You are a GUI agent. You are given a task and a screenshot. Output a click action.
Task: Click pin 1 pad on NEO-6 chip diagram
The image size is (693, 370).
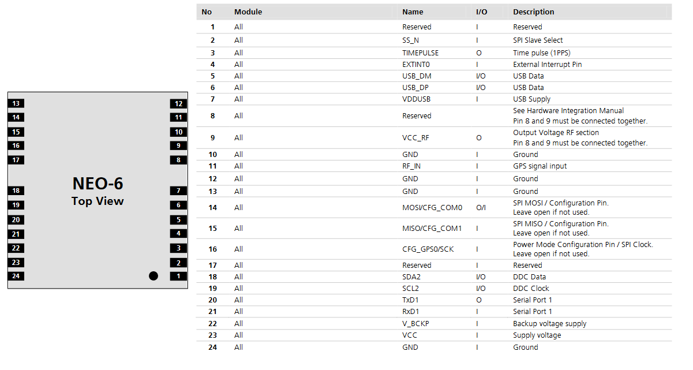click(x=178, y=276)
